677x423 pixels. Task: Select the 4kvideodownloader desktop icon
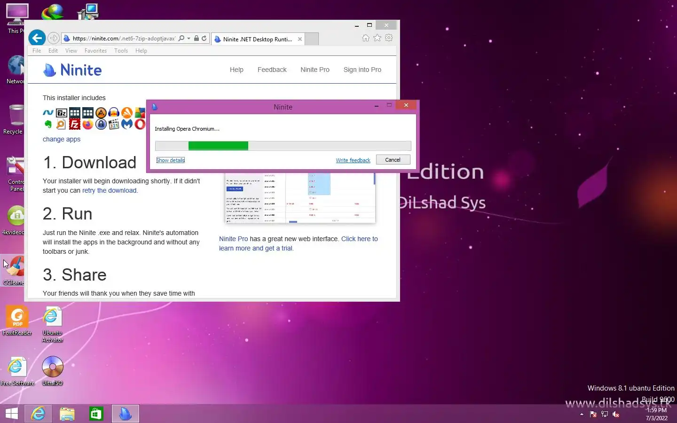click(14, 220)
